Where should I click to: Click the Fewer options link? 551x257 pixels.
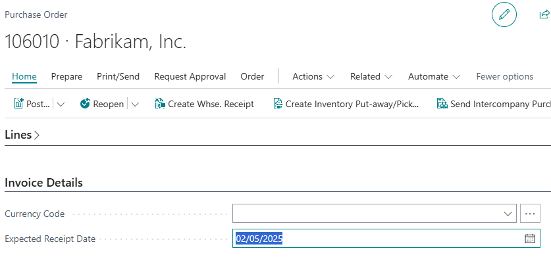tap(505, 76)
